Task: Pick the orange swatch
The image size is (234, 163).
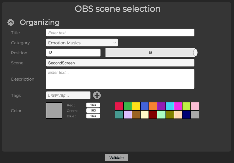Action: click(153, 106)
